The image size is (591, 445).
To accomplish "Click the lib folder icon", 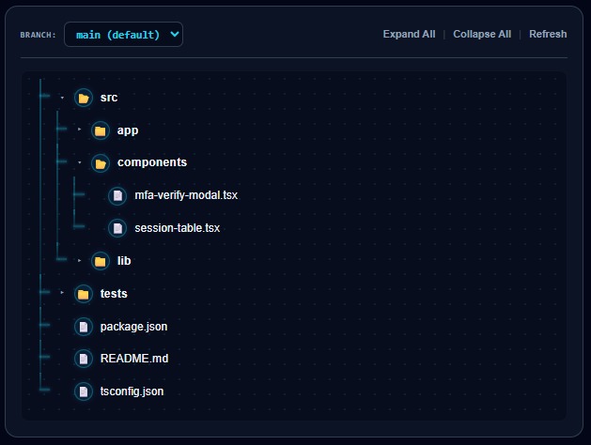I will point(101,261).
